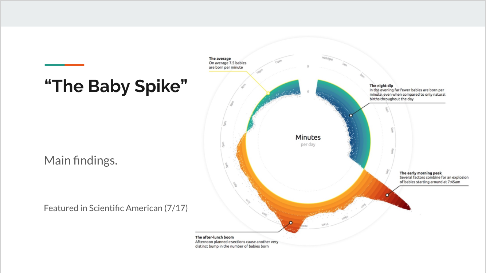Click "Featured in Scientific American (7/17)" caption
The image size is (486, 273).
point(116,208)
